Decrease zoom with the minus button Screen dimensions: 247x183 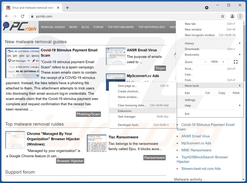(x=205, y=62)
